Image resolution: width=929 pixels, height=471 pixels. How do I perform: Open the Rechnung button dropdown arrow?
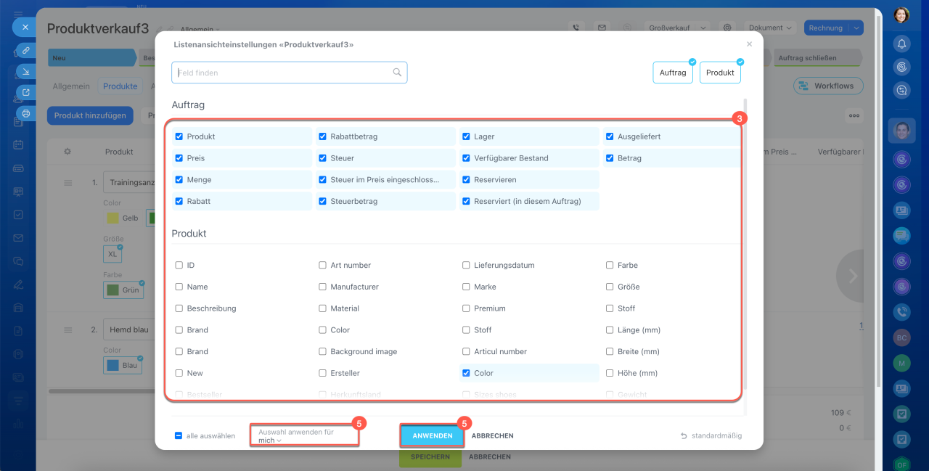tap(856, 28)
